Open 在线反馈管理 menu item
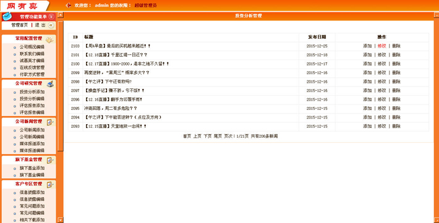 pos(32,67)
